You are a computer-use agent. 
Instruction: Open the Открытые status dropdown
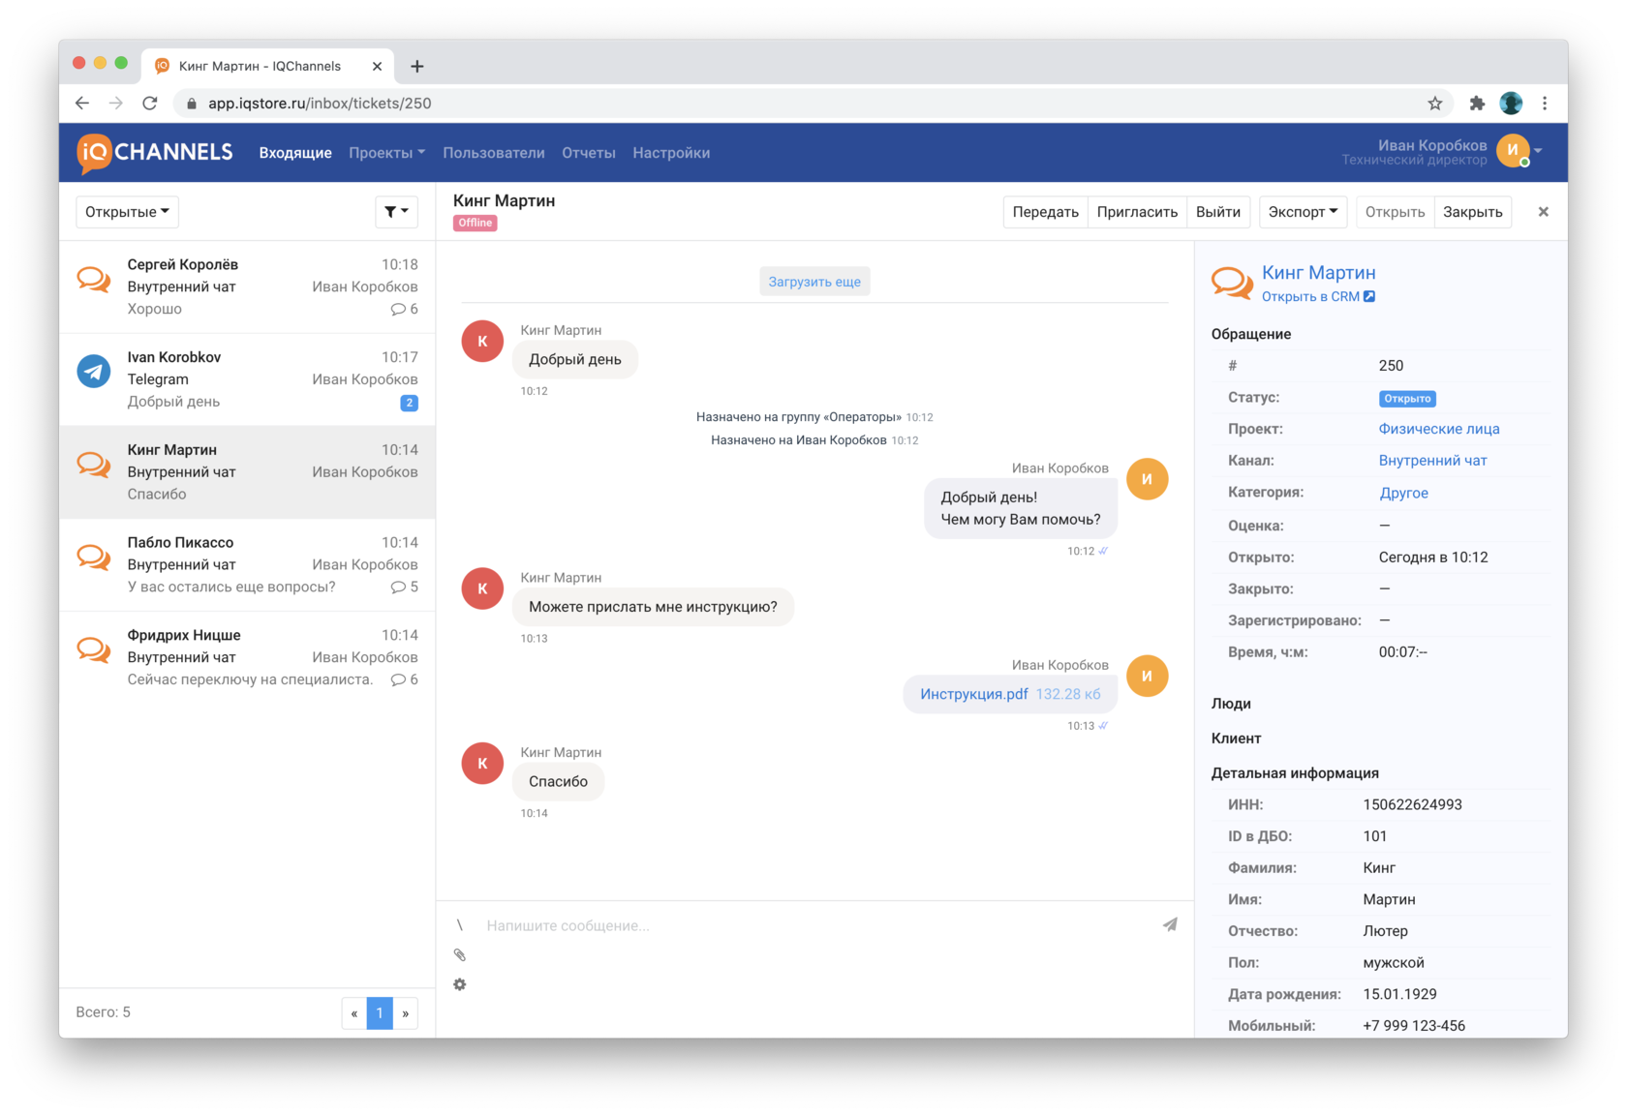tap(127, 211)
